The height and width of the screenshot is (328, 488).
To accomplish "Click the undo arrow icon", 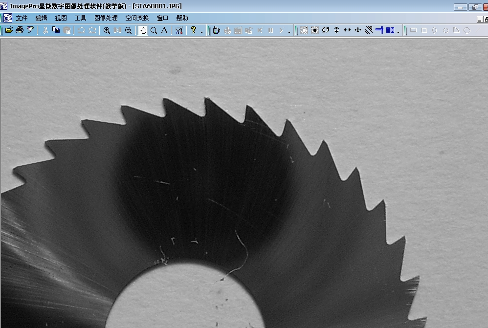I will pyautogui.click(x=82, y=30).
